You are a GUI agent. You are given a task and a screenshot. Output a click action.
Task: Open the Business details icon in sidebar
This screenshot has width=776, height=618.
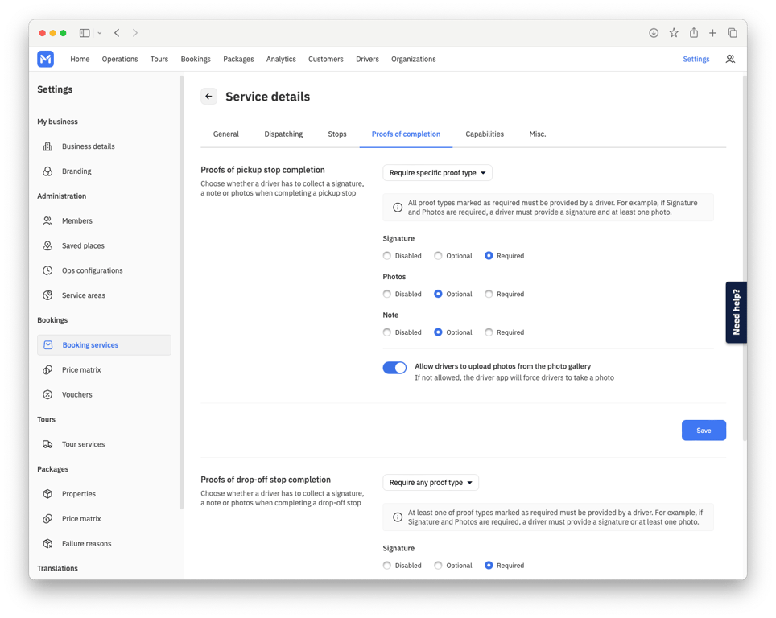(47, 146)
